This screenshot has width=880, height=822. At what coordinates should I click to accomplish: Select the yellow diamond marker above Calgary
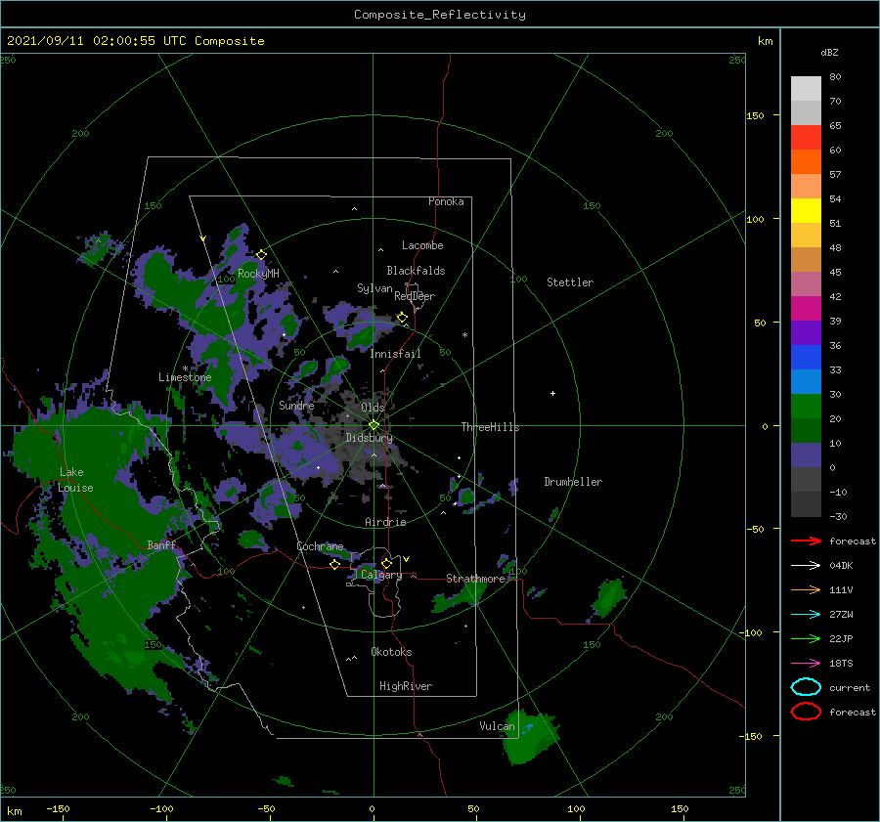coord(386,563)
